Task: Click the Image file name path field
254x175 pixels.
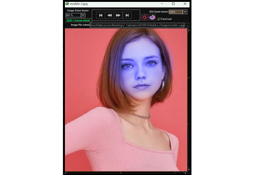Action: [137, 25]
